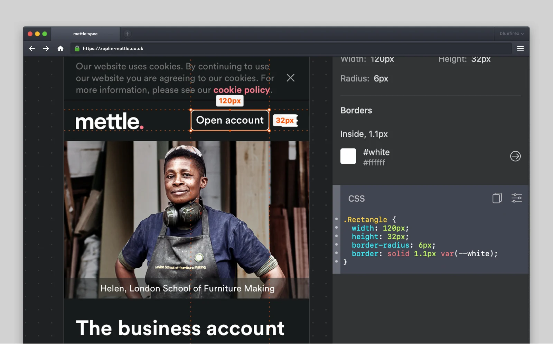
Task: Switch to the mettle-spec tab
Action: (x=85, y=34)
